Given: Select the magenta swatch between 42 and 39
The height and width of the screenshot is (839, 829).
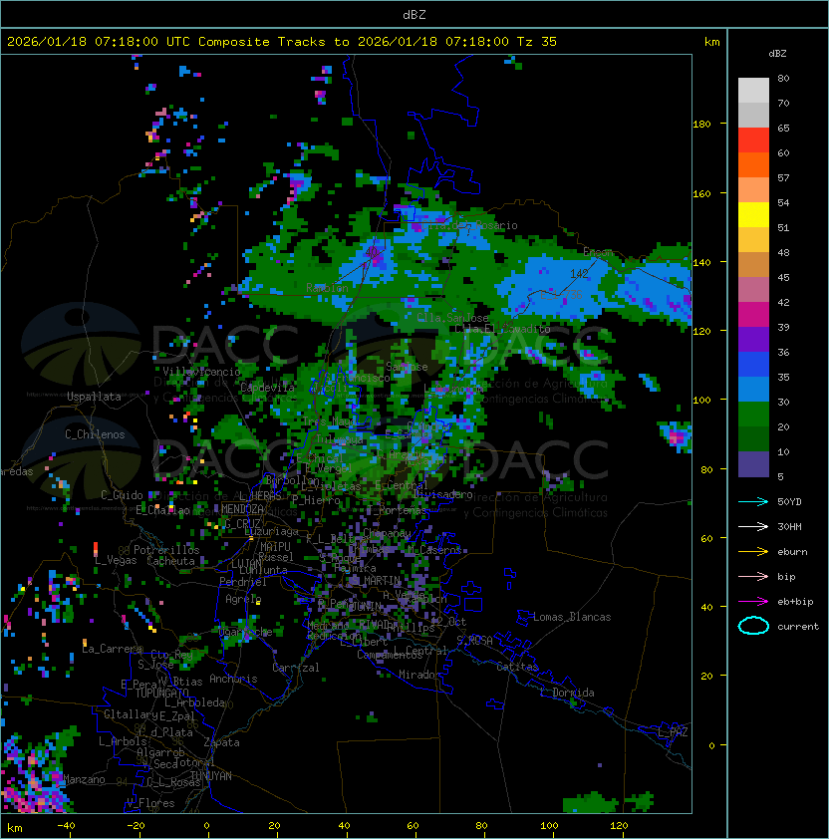Looking at the screenshot, I should (753, 315).
